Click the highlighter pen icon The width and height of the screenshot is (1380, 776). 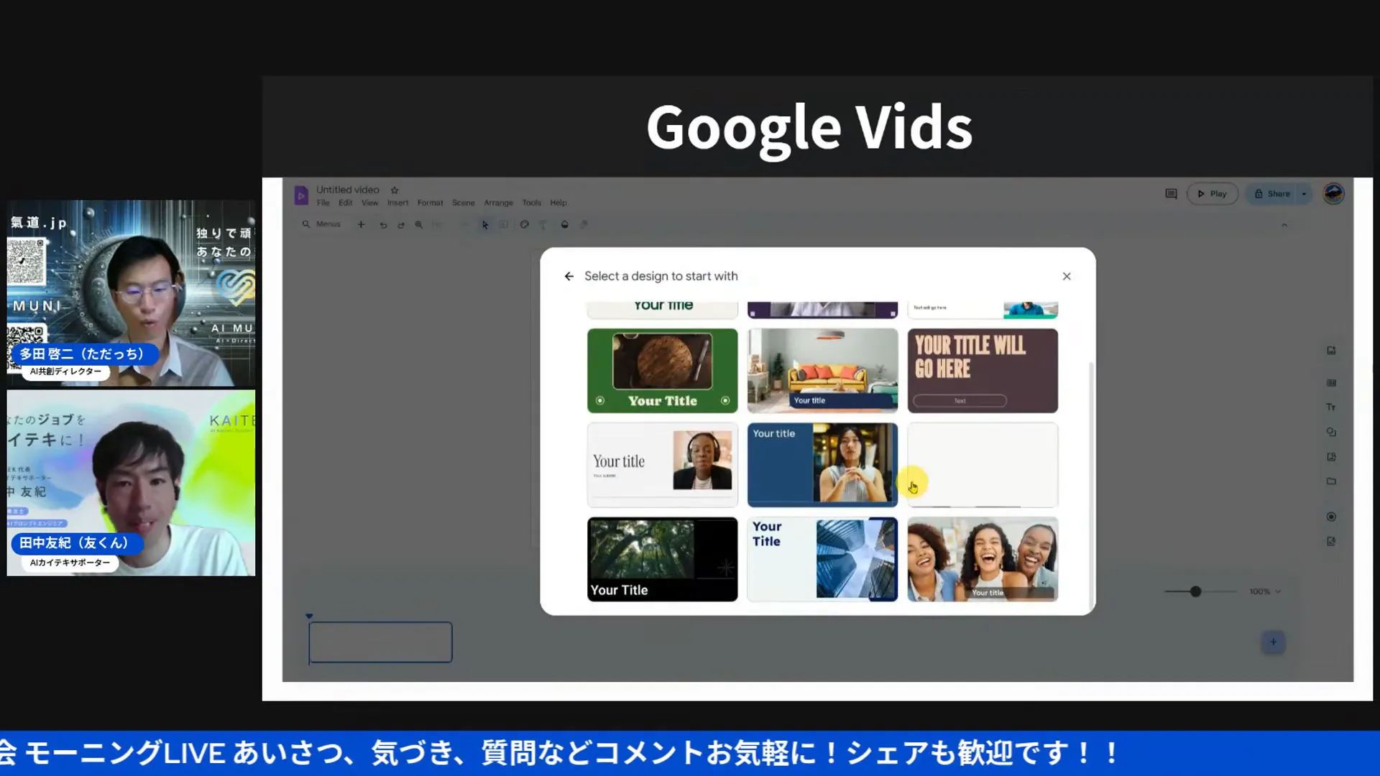(x=584, y=224)
